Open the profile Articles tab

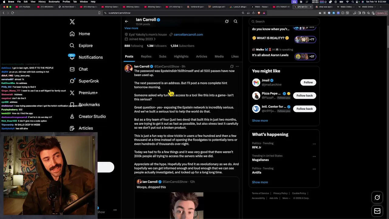point(201,57)
